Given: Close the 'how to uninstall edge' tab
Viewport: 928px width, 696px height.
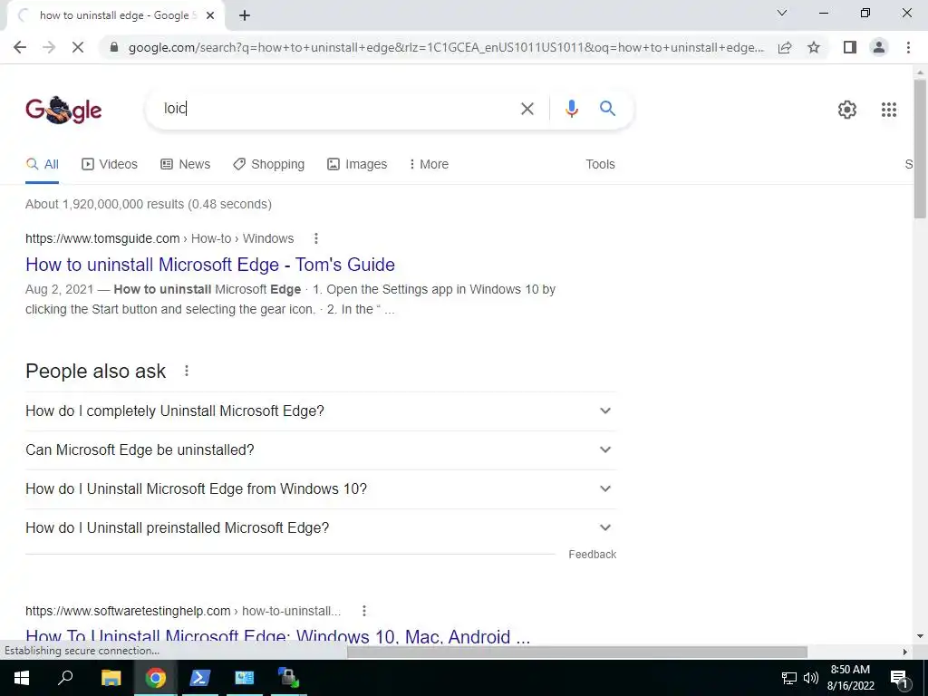Looking at the screenshot, I should (x=210, y=16).
